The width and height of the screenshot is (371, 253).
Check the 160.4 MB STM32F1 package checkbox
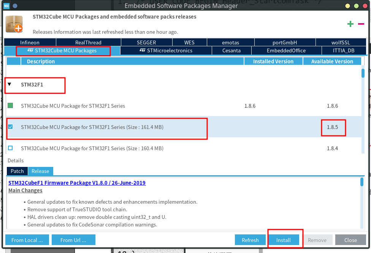(x=10, y=148)
